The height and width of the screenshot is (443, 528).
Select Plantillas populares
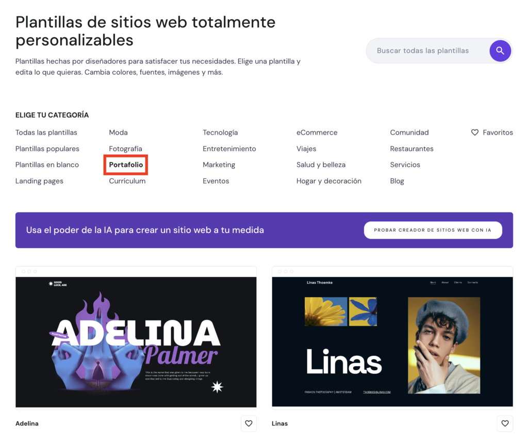tap(47, 149)
